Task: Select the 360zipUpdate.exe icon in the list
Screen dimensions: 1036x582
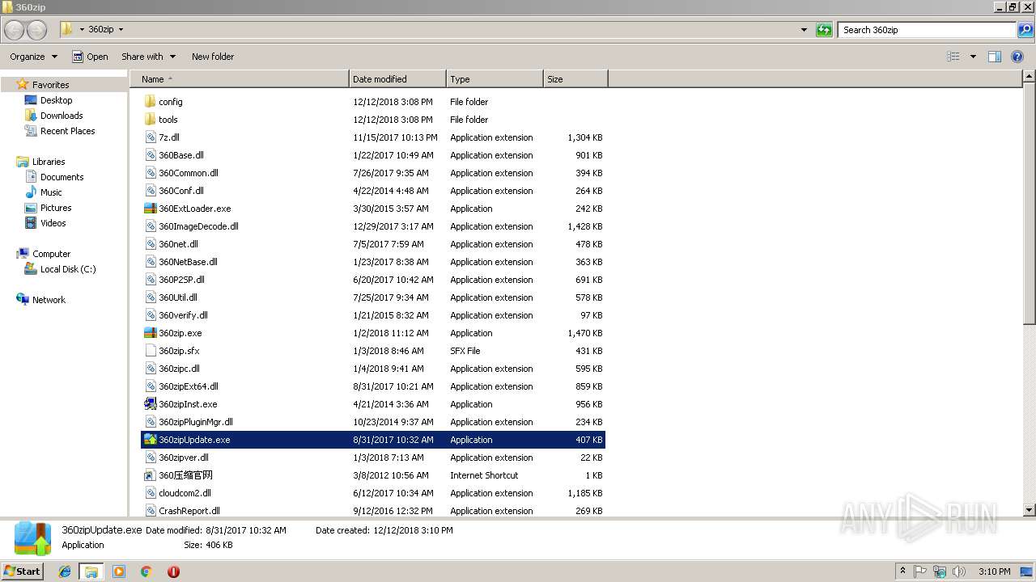Action: click(150, 440)
